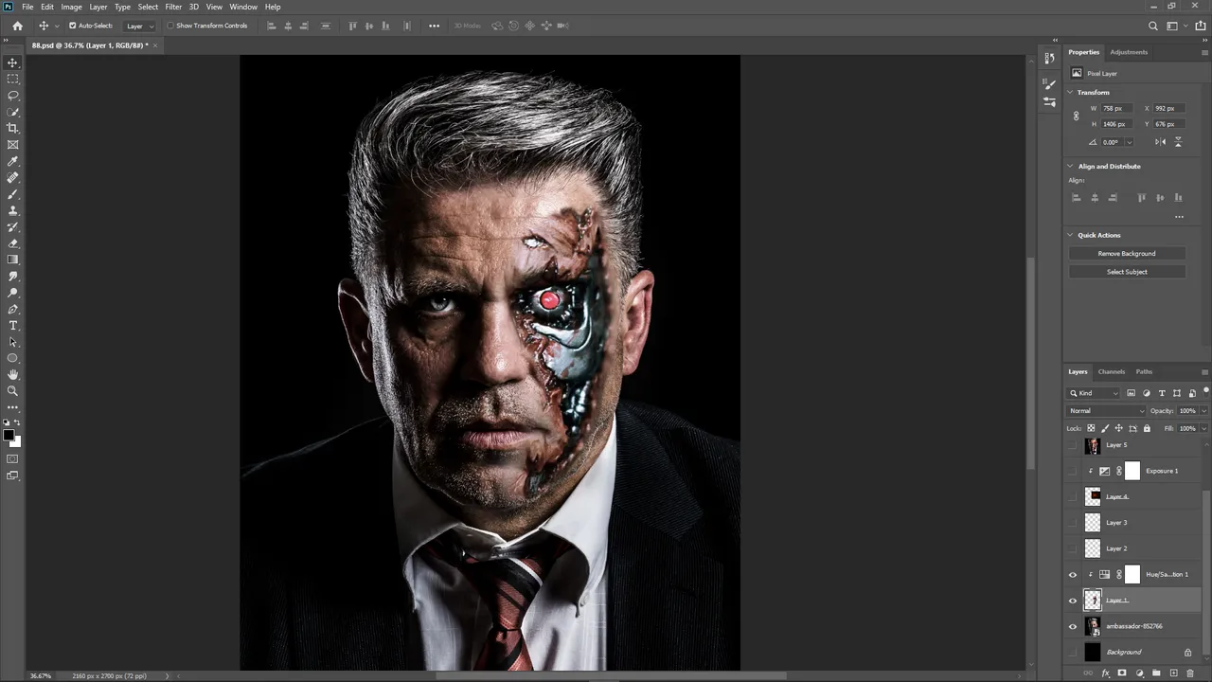The image size is (1212, 682).
Task: Select the Dodge tool
Action: click(x=12, y=293)
